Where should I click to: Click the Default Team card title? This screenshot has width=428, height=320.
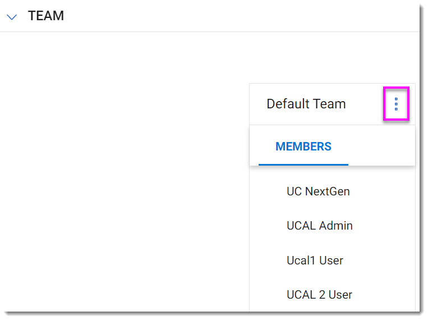[306, 104]
